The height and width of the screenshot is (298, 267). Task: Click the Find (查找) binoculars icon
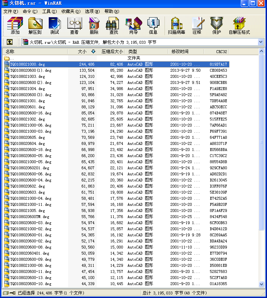114,25
